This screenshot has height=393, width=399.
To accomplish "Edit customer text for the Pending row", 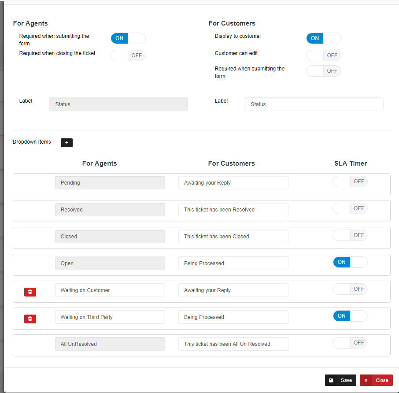I will (233, 183).
